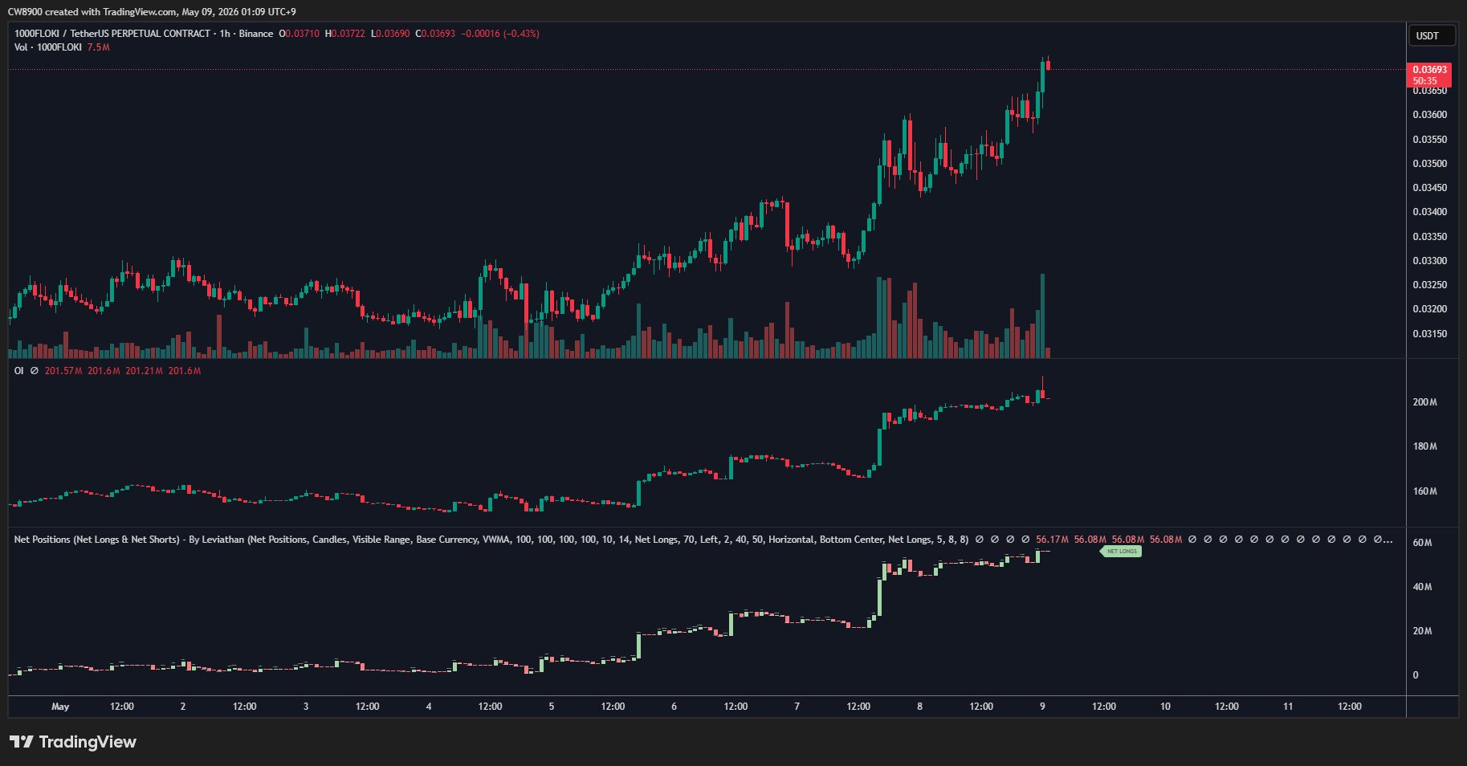Click the day 9 label on time axis
Viewport: 1467px width, 766px height.
1042,707
